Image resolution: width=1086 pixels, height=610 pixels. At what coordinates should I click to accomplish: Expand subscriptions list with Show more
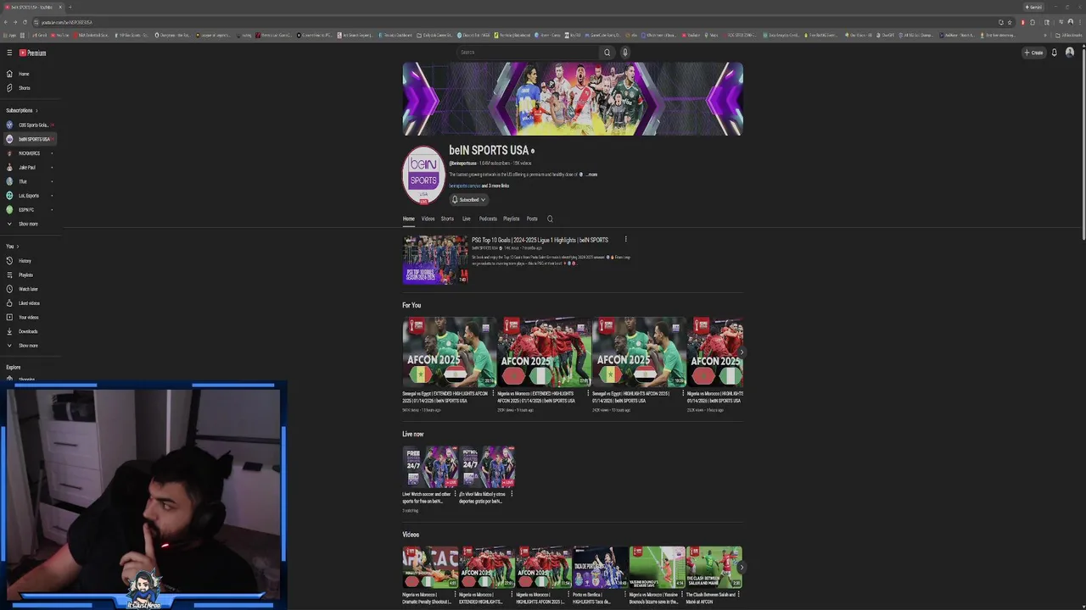click(x=28, y=224)
